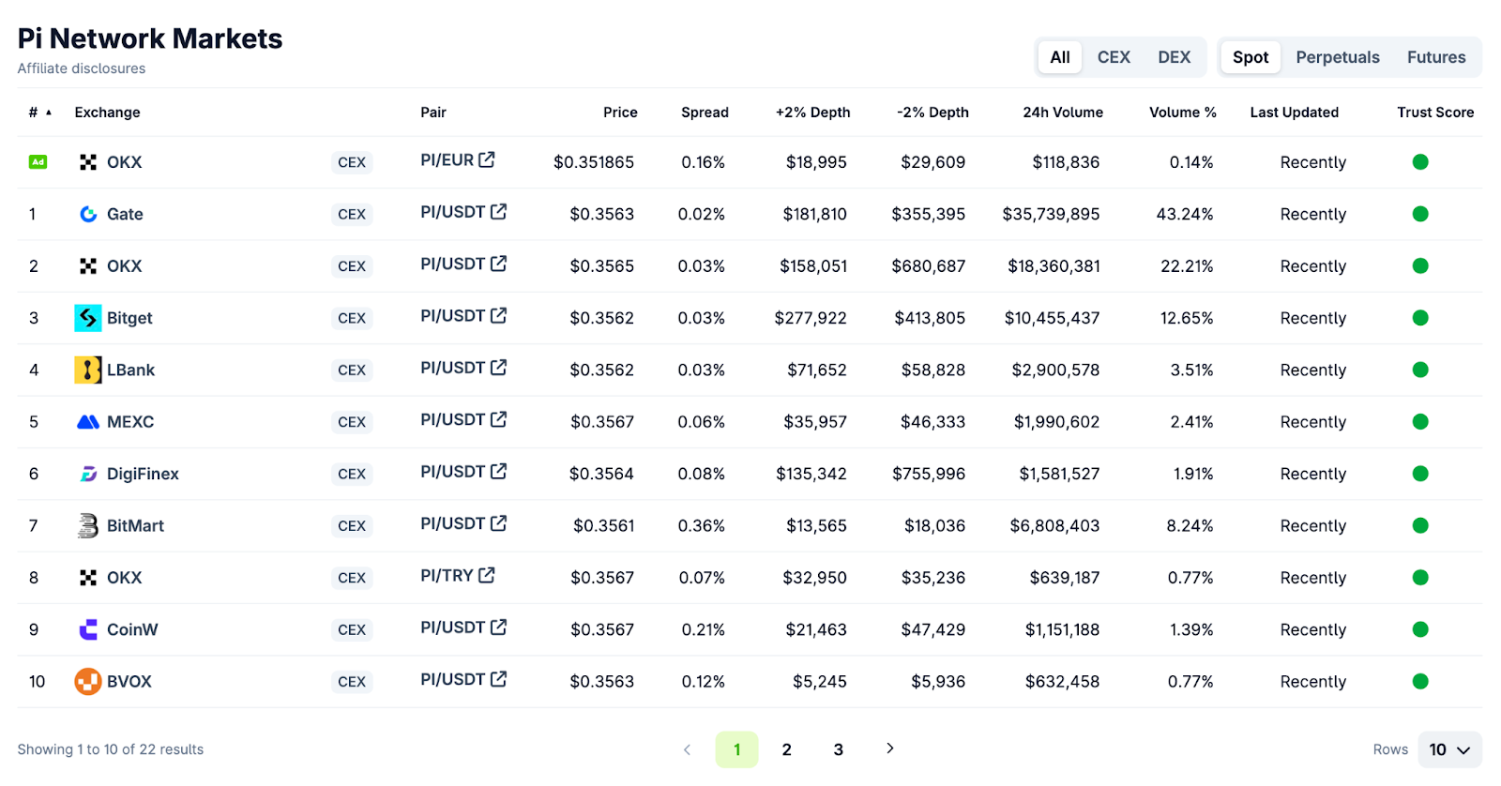This screenshot has width=1501, height=786.
Task: Switch to the Futures tab
Action: click(1435, 57)
